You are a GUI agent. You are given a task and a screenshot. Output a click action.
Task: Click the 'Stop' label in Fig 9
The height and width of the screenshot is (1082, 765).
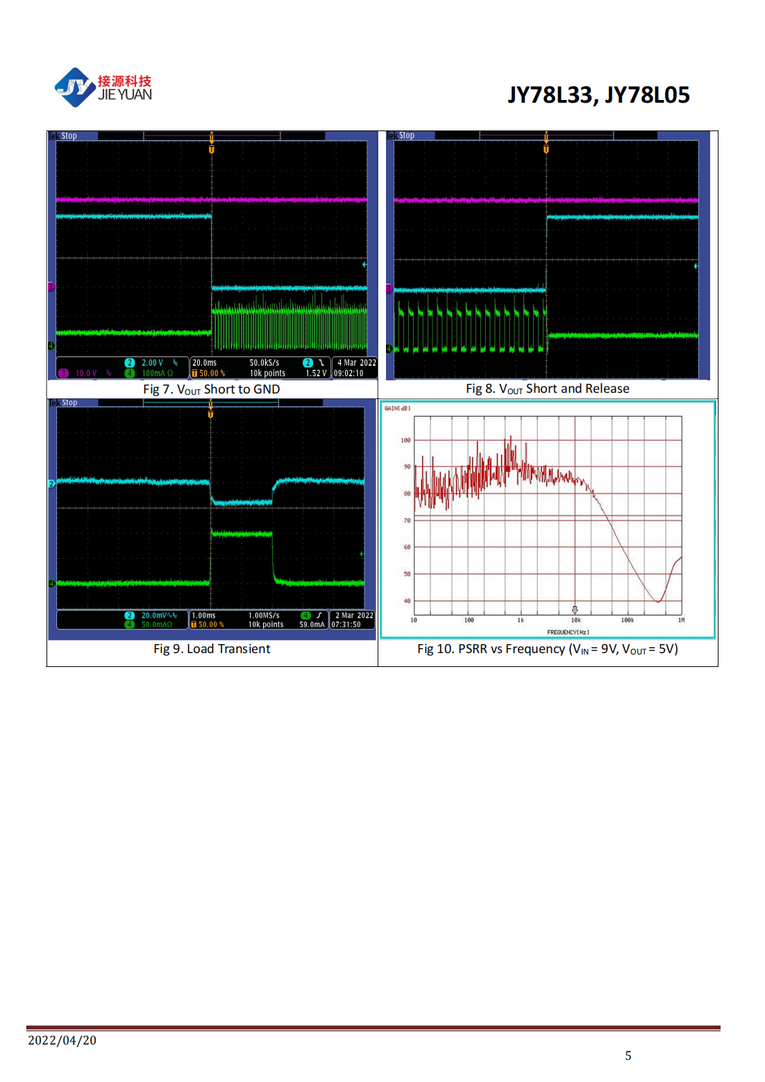tap(69, 403)
